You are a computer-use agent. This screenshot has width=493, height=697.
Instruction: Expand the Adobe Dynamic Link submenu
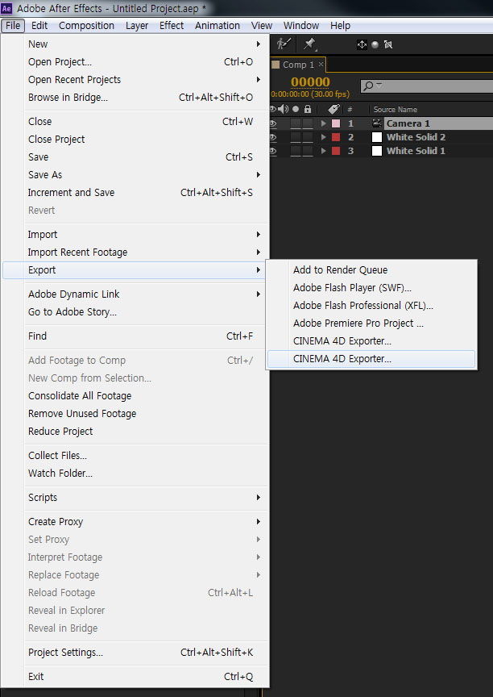259,294
